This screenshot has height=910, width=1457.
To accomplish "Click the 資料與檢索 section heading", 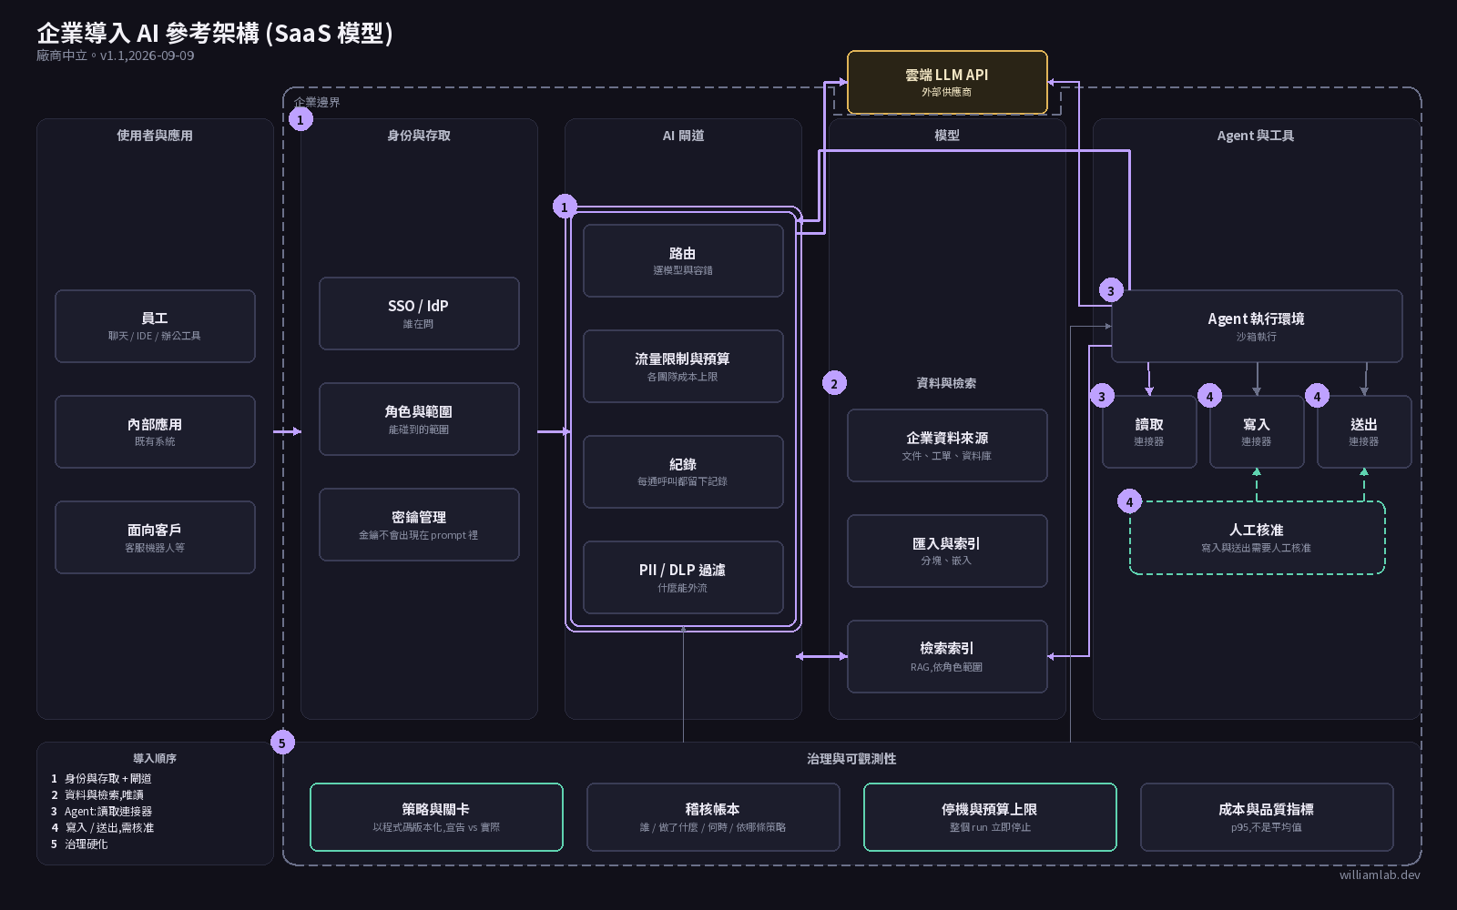I will point(947,383).
